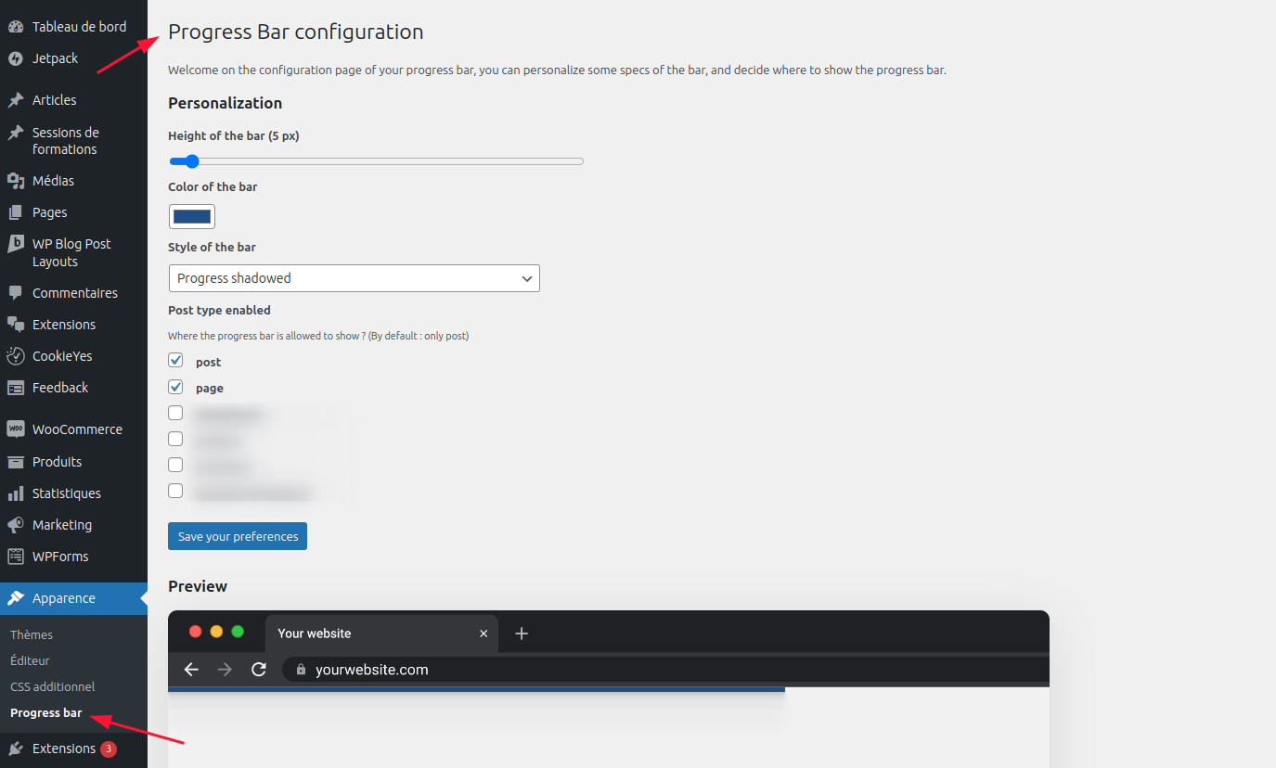Click the bar color swatch
This screenshot has width=1276, height=768.
[x=192, y=217]
